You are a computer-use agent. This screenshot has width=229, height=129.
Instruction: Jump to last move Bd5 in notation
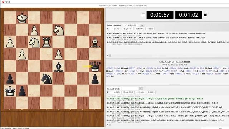tap(112, 76)
